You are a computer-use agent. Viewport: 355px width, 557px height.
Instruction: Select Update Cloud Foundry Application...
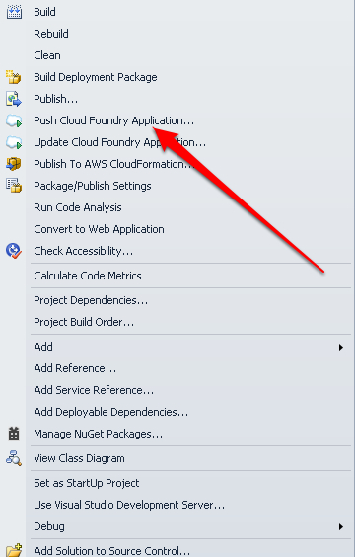[120, 142]
